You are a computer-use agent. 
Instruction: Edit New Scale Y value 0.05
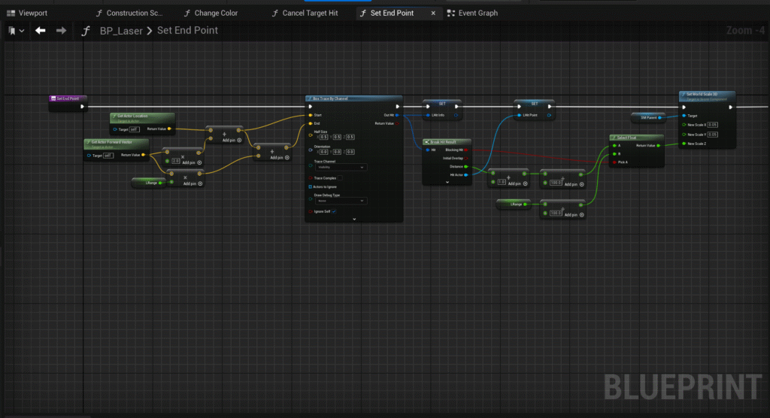tap(713, 135)
